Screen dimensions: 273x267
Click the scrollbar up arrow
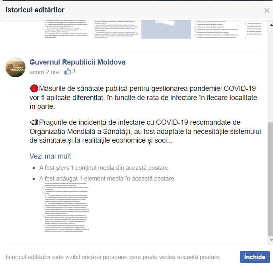[271, 25]
